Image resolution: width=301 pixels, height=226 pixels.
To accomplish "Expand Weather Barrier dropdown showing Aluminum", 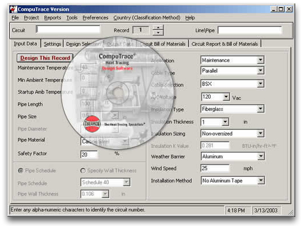I will (260, 157).
